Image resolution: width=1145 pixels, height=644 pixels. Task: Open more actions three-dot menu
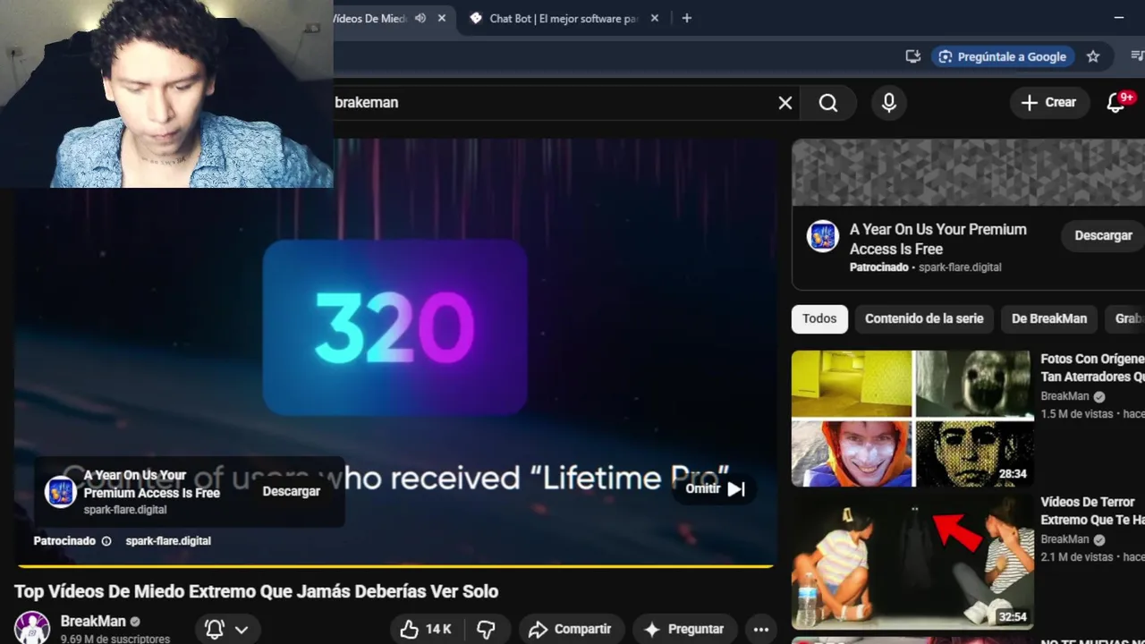[x=761, y=630]
